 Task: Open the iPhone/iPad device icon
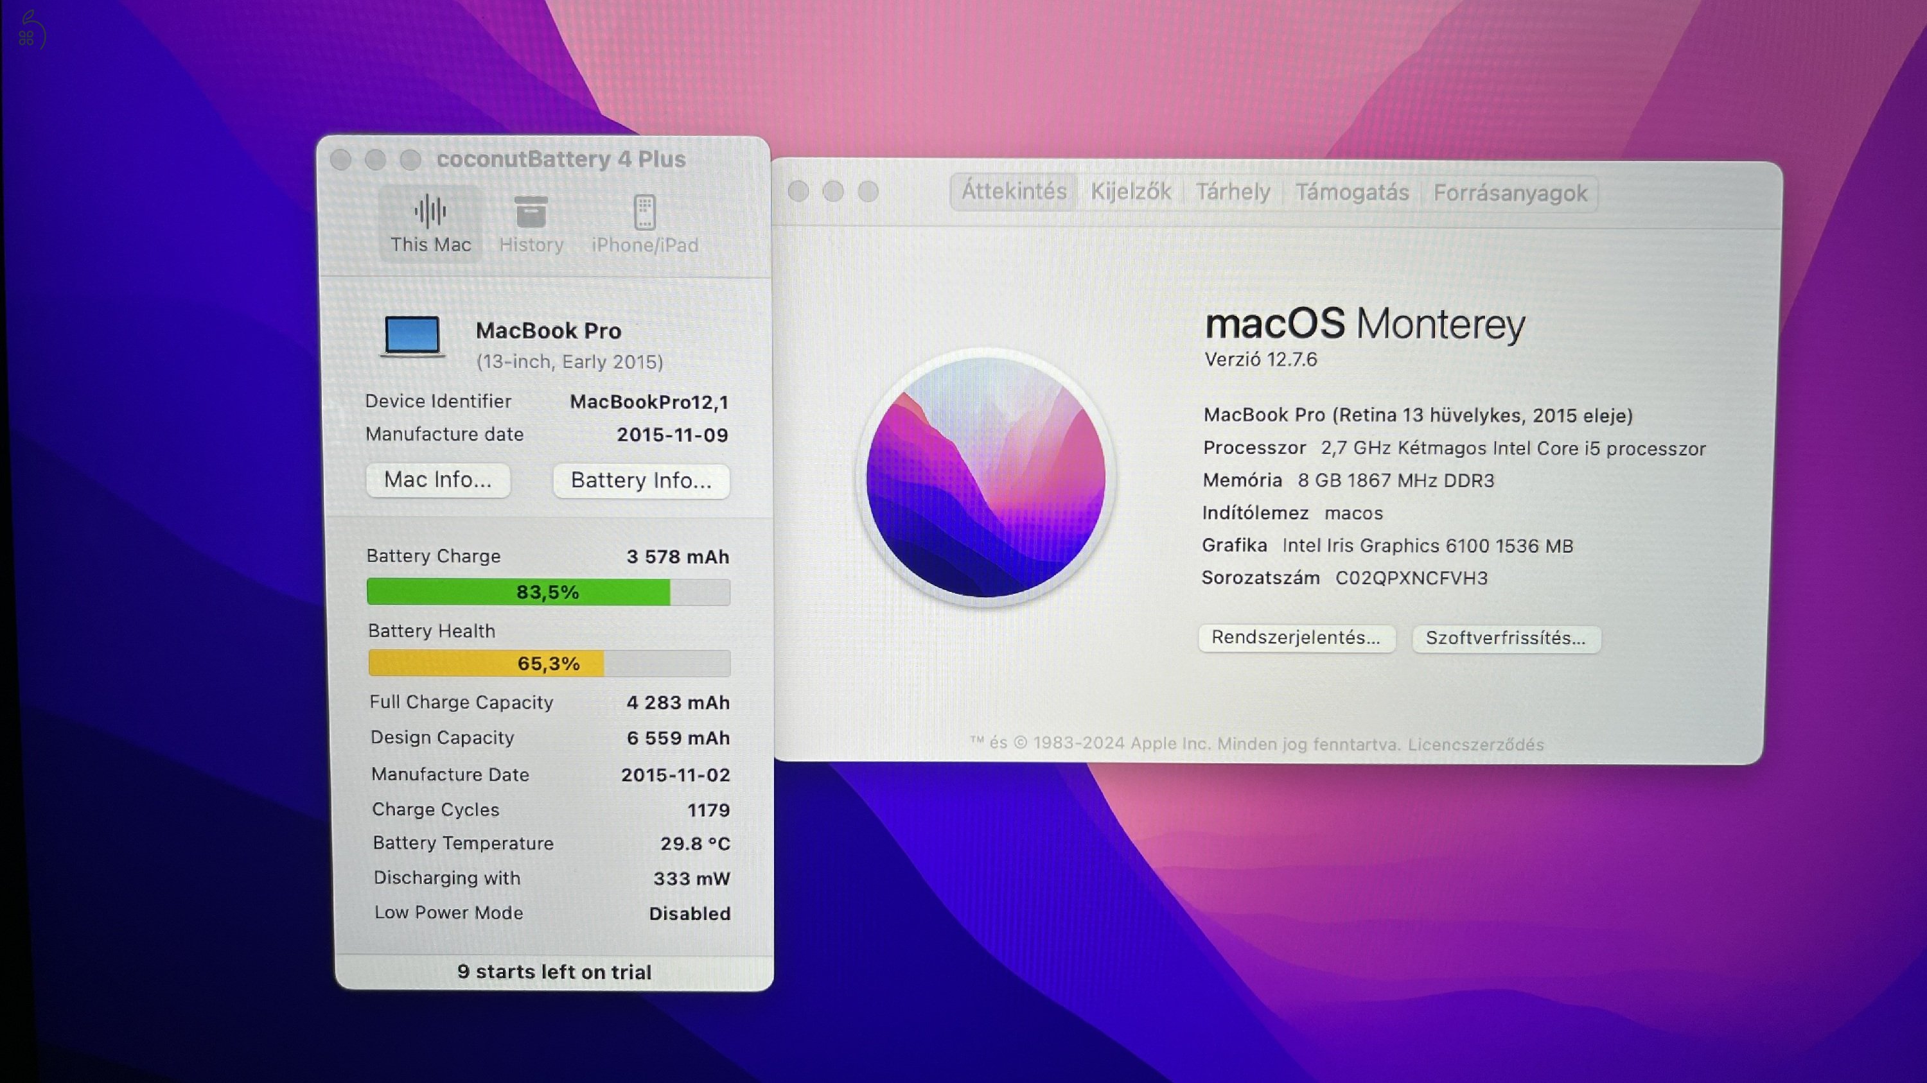(645, 212)
